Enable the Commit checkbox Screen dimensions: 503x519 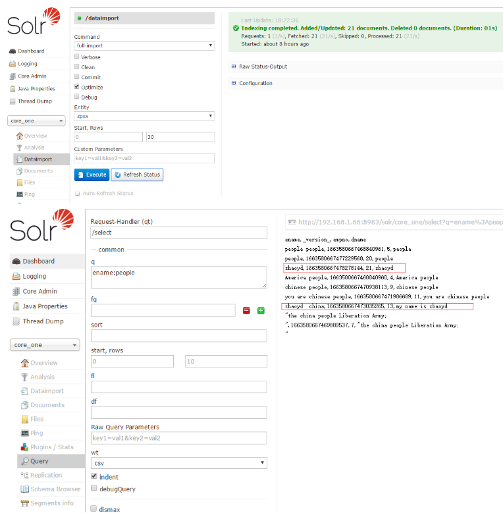click(77, 77)
